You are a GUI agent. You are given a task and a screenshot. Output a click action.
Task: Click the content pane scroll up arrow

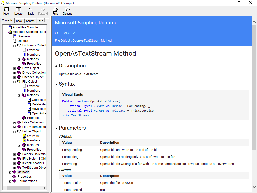click(254, 22)
